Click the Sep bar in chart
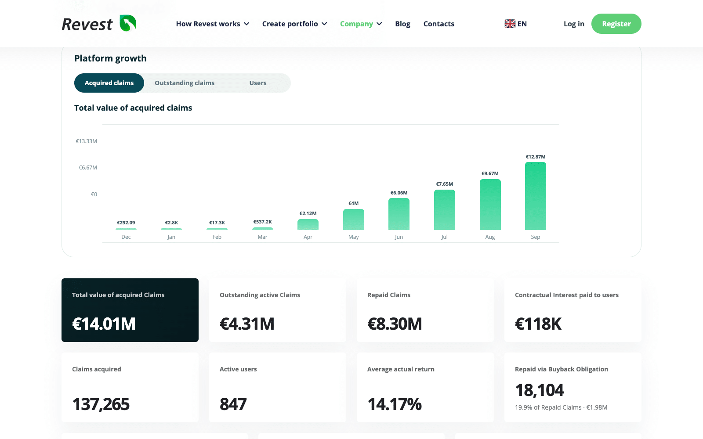Image resolution: width=703 pixels, height=439 pixels. tap(536, 196)
